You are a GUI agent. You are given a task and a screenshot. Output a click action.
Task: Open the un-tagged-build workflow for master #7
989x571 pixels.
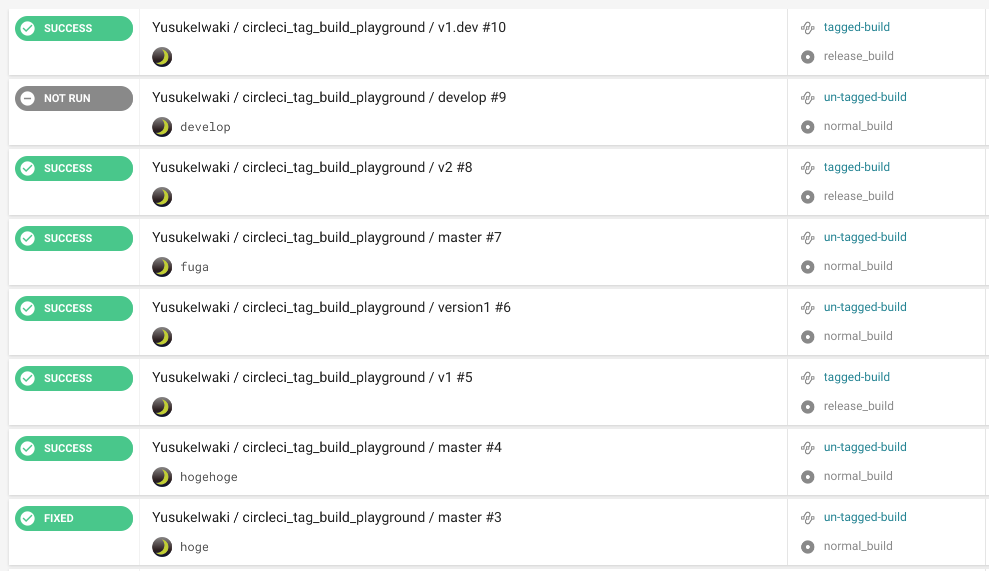click(865, 237)
